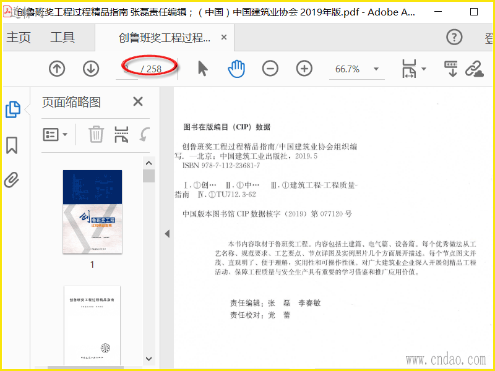Open thumbnail options menu icon
Screen dimensions: 495x371
pyautogui.click(x=55, y=135)
